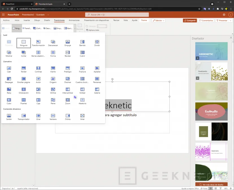The height and width of the screenshot is (190, 234).
Task: Switch to the Diseño tab
Action: (x=47, y=20)
